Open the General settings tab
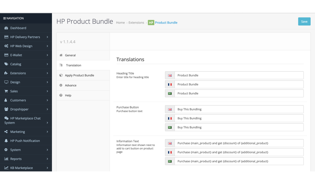This screenshot has height=184, width=315. point(70,55)
